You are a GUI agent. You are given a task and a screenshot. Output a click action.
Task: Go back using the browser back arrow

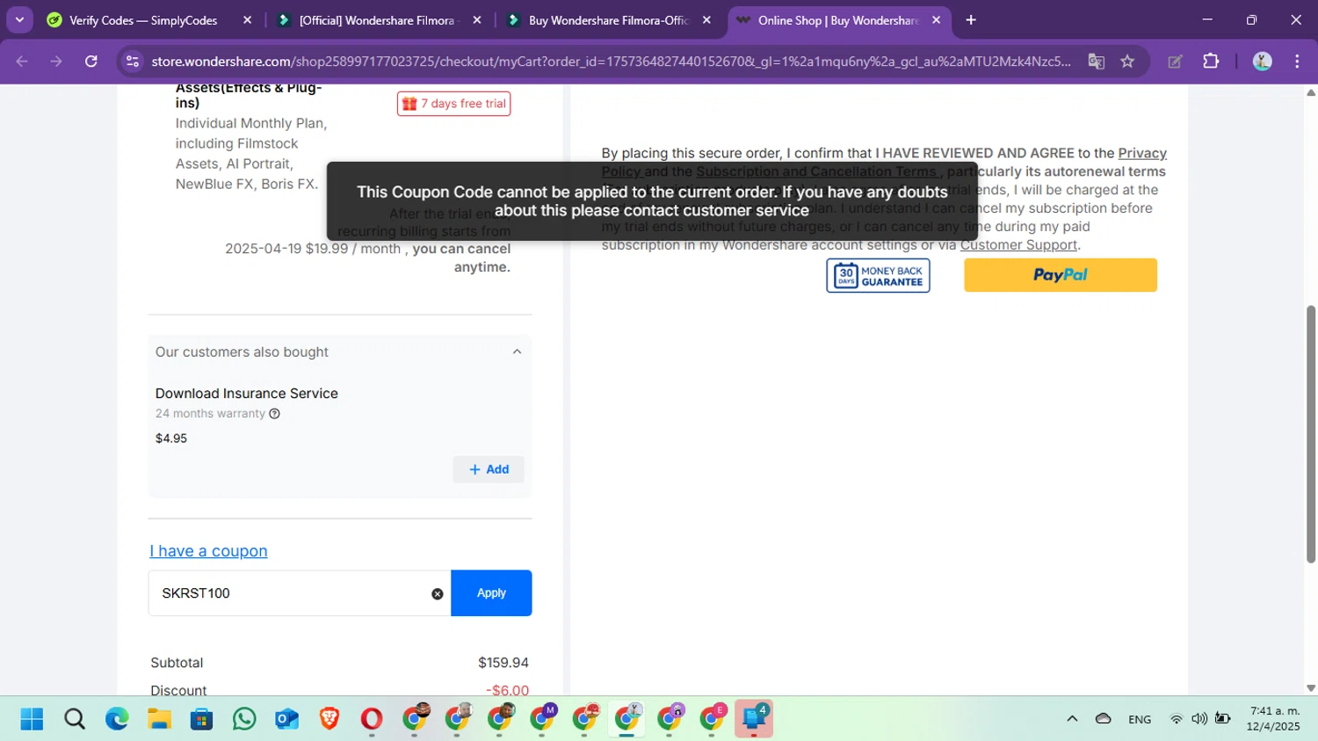[22, 62]
